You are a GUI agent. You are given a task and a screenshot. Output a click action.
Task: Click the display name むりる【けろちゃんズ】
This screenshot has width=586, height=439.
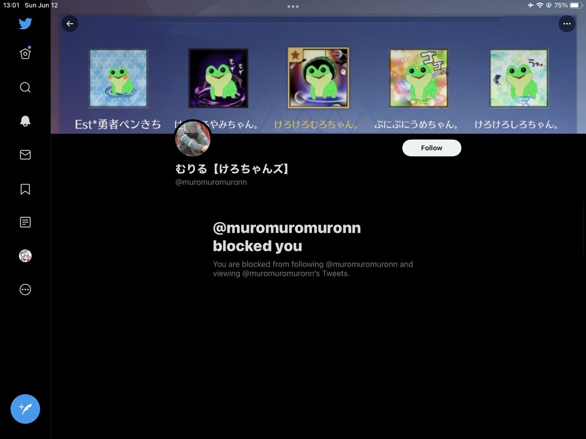coord(233,169)
